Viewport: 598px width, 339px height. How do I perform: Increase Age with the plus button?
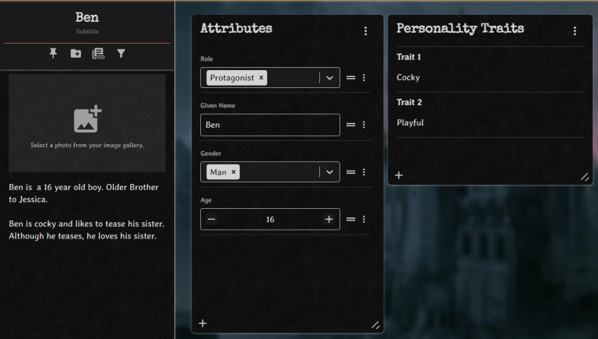329,220
